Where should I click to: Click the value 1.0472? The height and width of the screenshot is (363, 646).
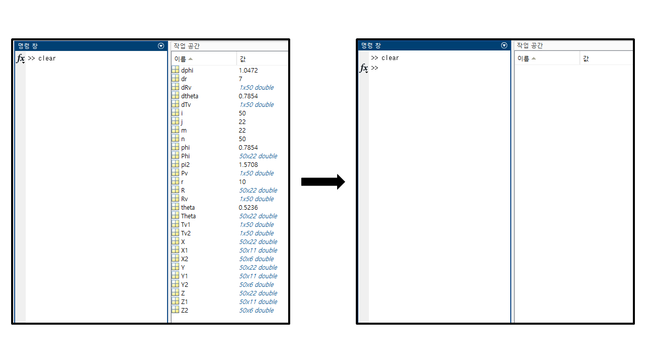(x=248, y=70)
